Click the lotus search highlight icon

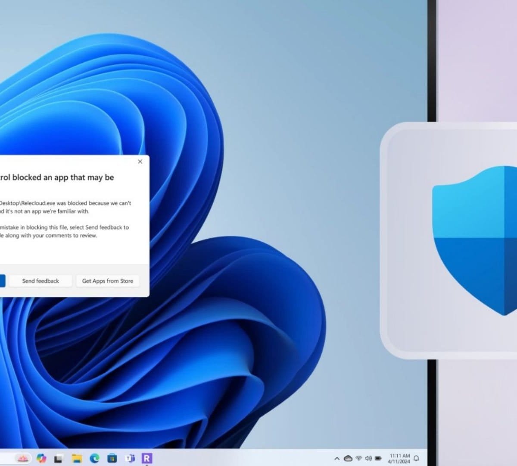tap(22, 458)
